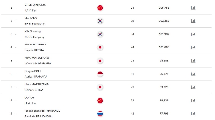Open stats chart for KIM Soyeong pair
Screen dimensions: 215x120
(x=193, y=34)
